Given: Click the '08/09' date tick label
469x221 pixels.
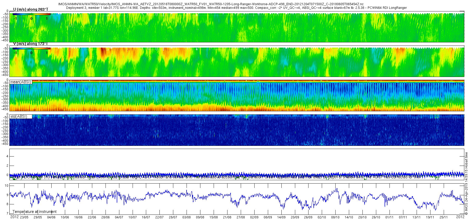Looking at the screenshot, I should pyautogui.click(x=268, y=217).
